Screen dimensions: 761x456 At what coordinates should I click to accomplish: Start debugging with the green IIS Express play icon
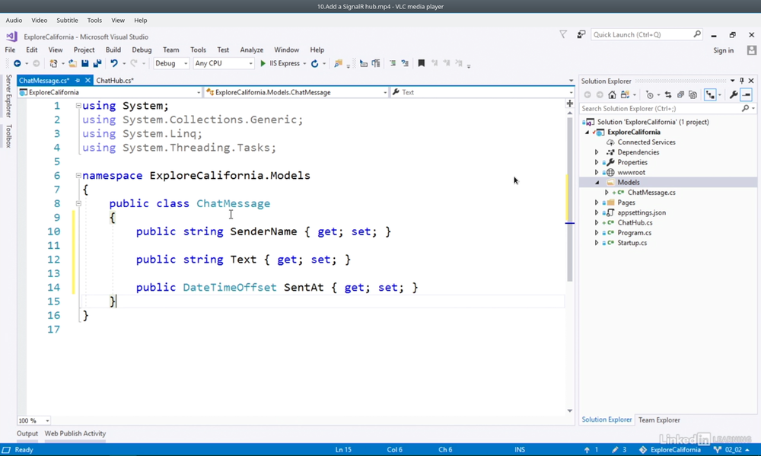(263, 64)
